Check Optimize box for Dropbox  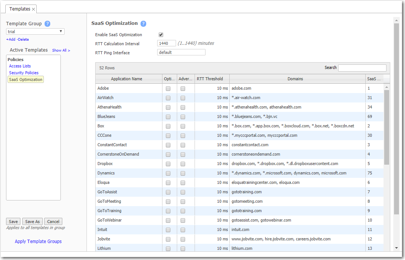click(168, 164)
